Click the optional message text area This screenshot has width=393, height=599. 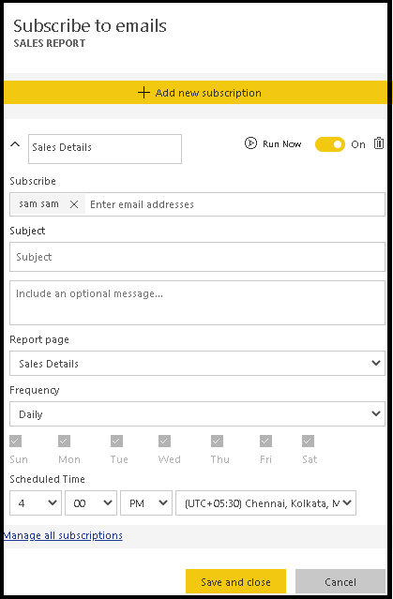point(197,303)
